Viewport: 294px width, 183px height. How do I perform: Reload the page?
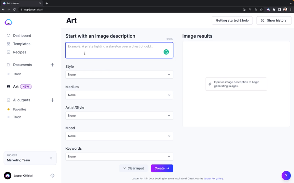[15, 9]
